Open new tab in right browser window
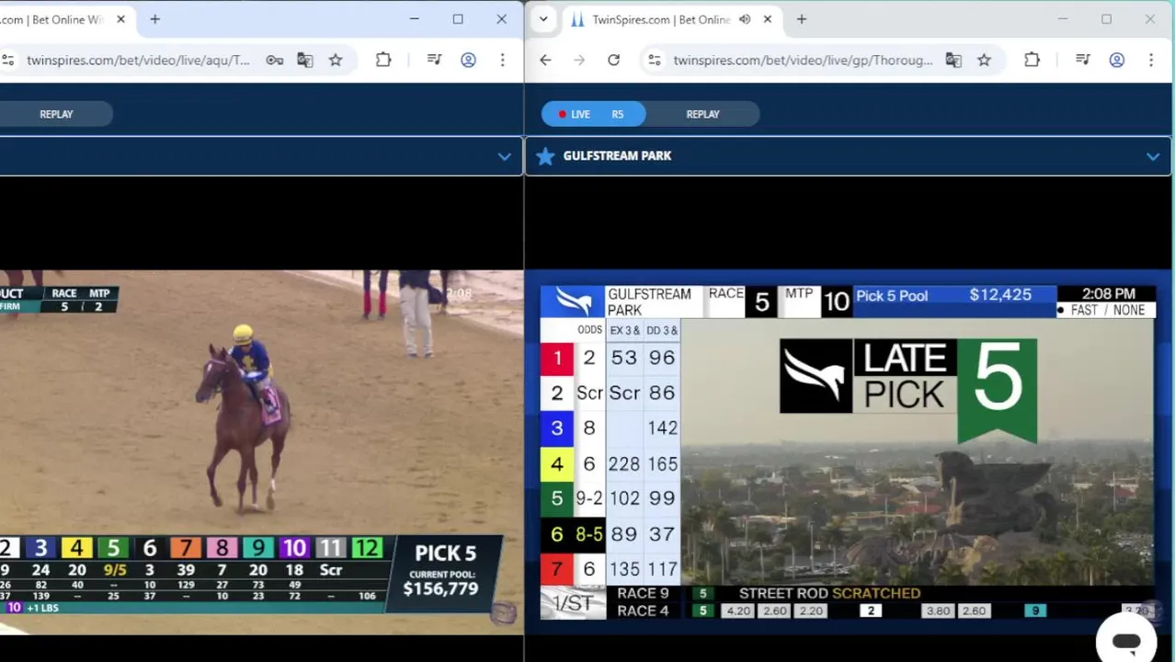Viewport: 1175px width, 662px height. [802, 19]
